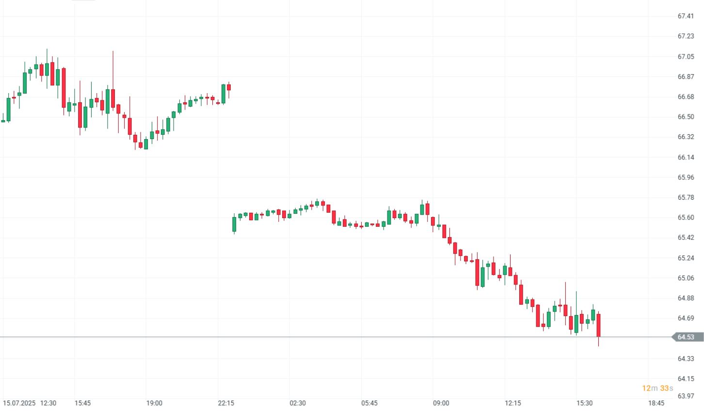Viewport: 704px width, 411px height.
Task: Select the horizontal current price line
Action: pyautogui.click(x=339, y=337)
